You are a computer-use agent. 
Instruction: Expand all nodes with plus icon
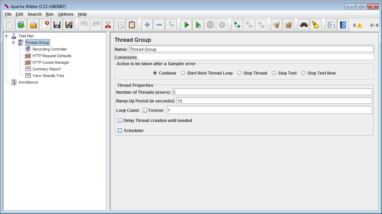point(147,25)
